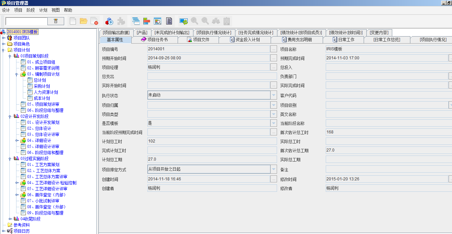
Task: Open the 计划 menu
Action: coord(43,10)
